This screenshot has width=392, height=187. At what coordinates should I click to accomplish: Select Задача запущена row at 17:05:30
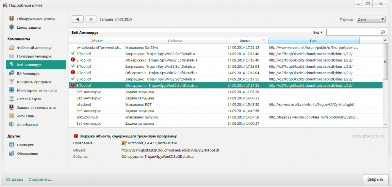pos(226,92)
